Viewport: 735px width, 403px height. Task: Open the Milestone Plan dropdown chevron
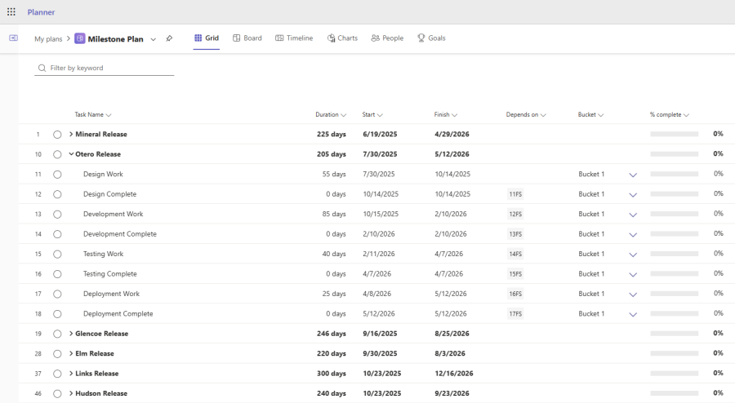153,39
